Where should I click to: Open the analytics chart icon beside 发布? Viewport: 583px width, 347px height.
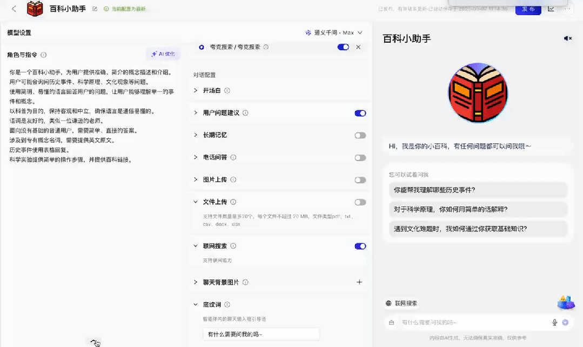[x=551, y=9]
